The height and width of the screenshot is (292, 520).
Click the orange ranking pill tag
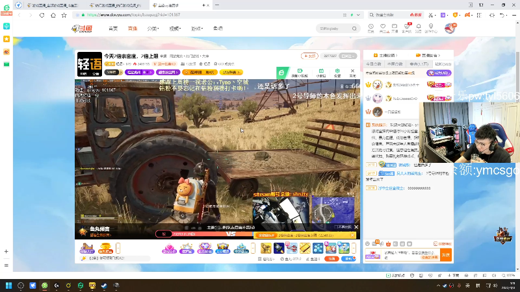pyautogui.click(x=200, y=72)
